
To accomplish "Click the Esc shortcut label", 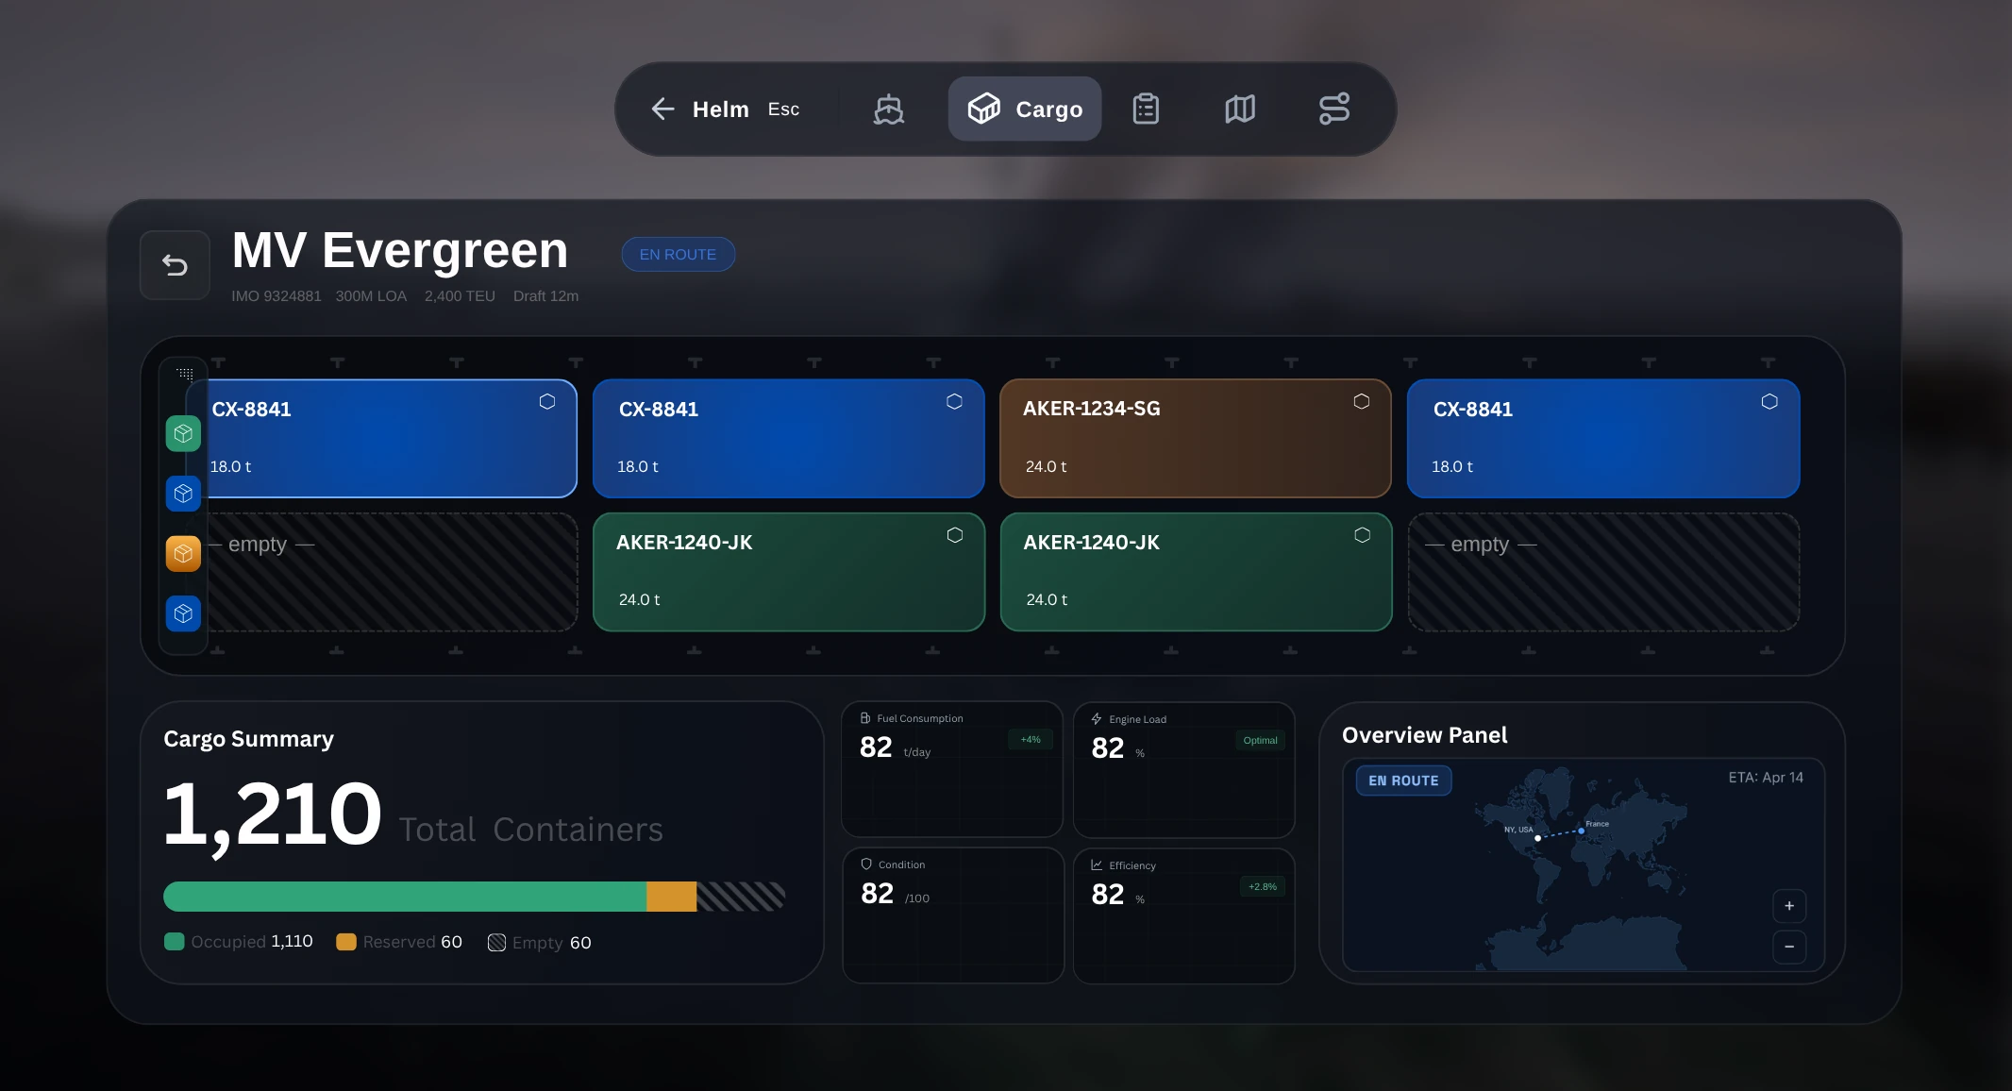I will (x=783, y=109).
